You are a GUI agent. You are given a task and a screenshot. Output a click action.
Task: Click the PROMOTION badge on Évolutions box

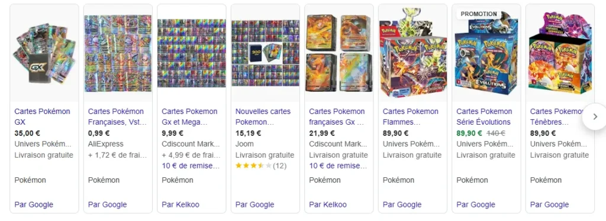479,14
